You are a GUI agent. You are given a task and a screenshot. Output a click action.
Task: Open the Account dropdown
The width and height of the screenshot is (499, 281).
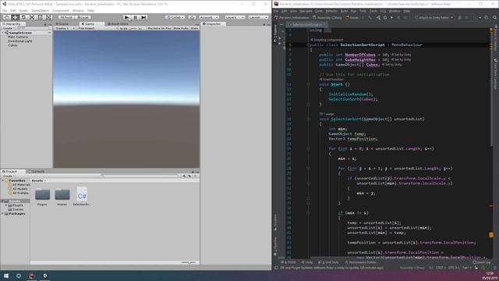coord(209,17)
